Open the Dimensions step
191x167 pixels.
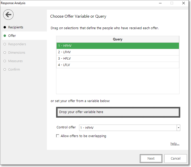click(x=17, y=52)
